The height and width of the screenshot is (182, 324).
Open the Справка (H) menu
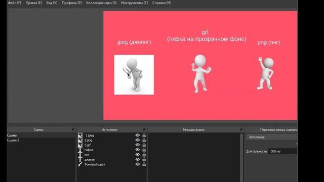[x=161, y=3]
